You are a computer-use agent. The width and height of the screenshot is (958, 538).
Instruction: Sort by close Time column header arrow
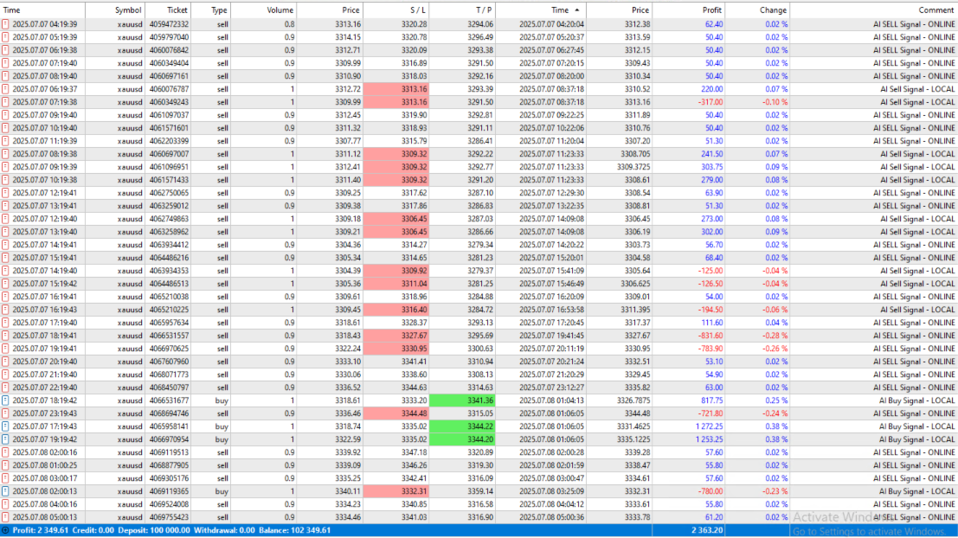(576, 10)
